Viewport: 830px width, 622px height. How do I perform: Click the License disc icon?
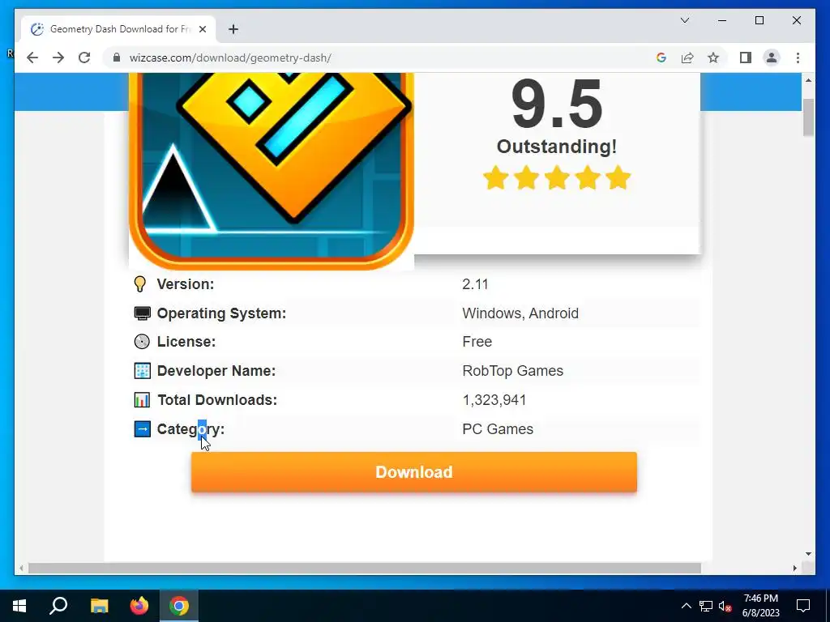click(142, 342)
